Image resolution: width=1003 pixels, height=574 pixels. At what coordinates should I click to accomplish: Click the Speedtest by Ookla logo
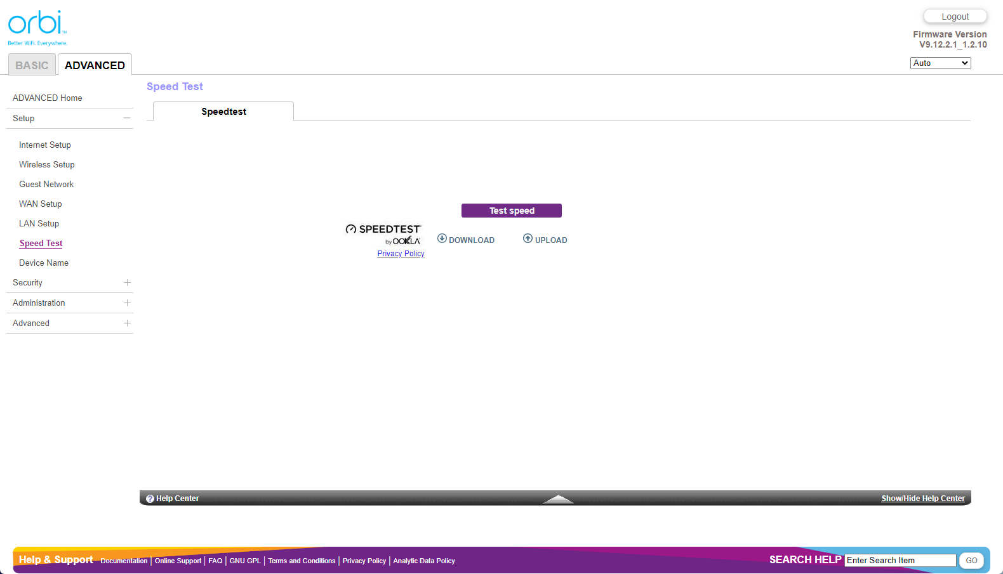pyautogui.click(x=383, y=234)
